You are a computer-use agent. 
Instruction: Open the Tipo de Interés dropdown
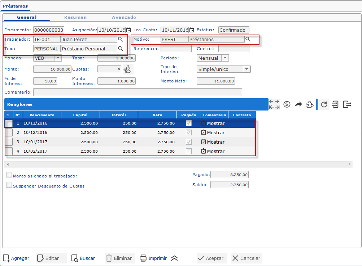point(247,69)
